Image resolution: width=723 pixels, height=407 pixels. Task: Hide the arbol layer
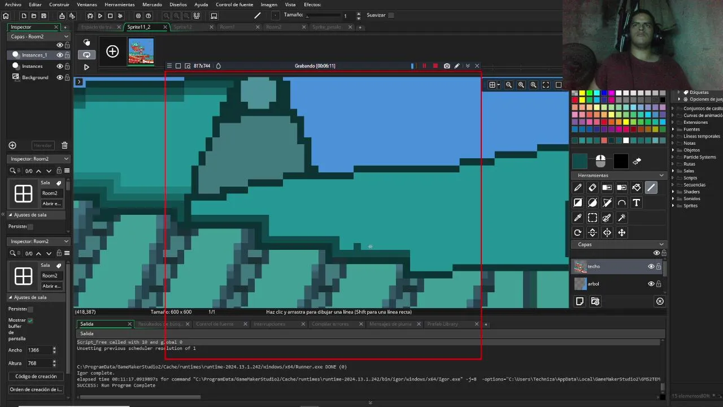tap(651, 284)
